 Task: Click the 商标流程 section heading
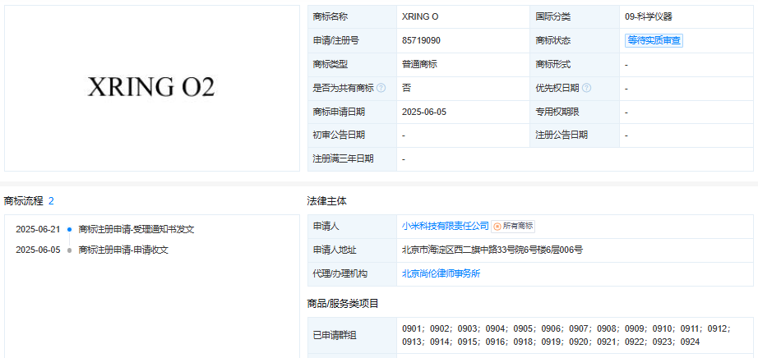(24, 201)
